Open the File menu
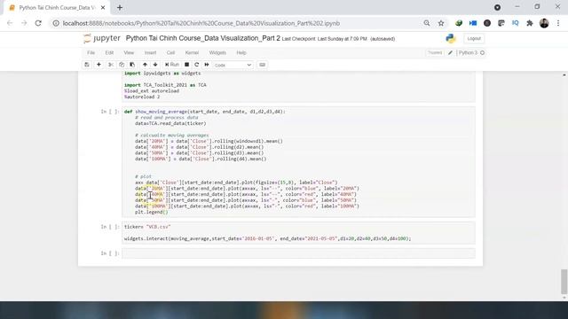568x319 pixels. [91, 53]
